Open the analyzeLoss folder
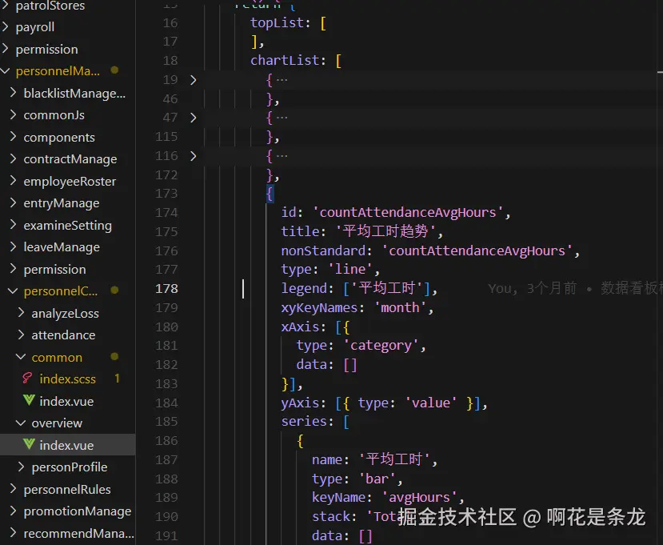Screen dimensions: 663x545 (65, 314)
